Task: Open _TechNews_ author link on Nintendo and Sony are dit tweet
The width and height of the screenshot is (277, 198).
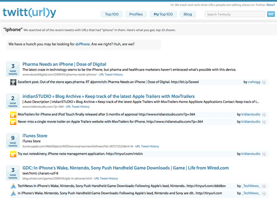Action: [x=251, y=193]
